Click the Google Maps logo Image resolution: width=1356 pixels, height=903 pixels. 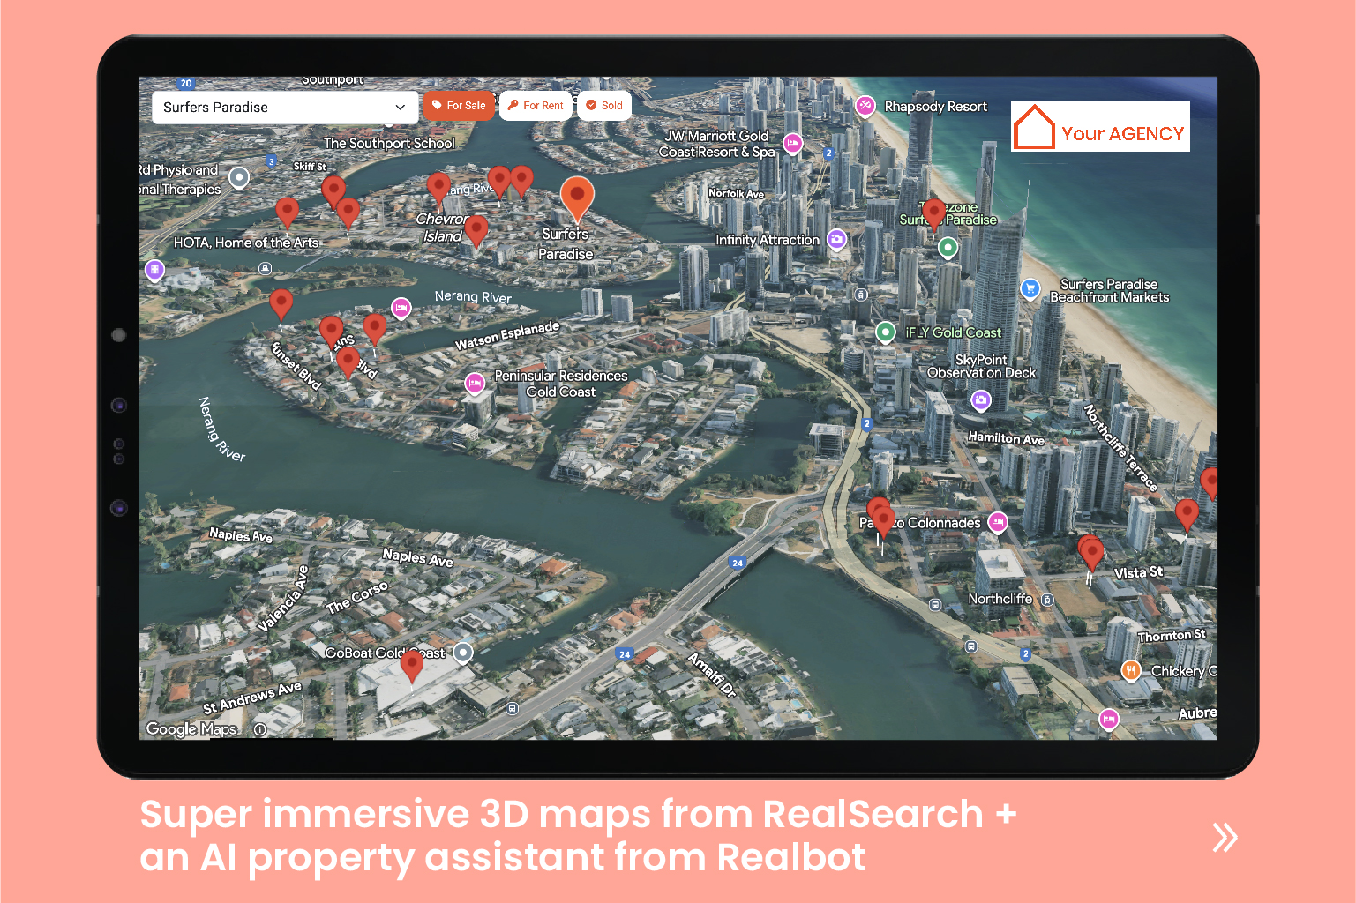point(191,729)
